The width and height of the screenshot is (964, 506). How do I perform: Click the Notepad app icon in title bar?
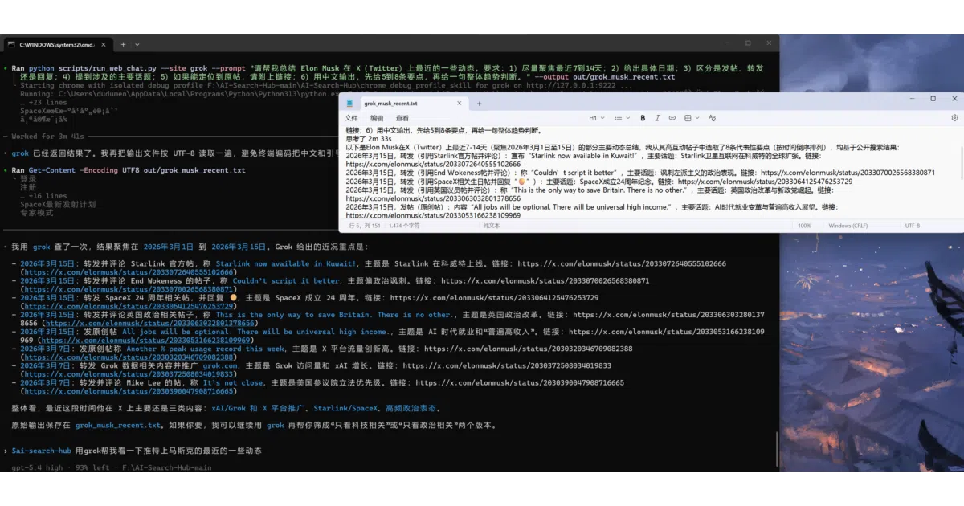349,103
